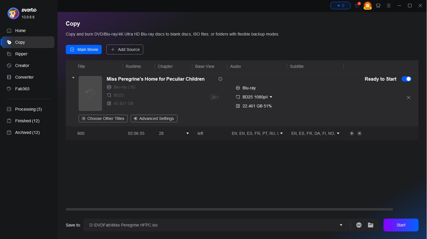
Task: Click the "Ready to Start" status text
Action: pyautogui.click(x=381, y=79)
